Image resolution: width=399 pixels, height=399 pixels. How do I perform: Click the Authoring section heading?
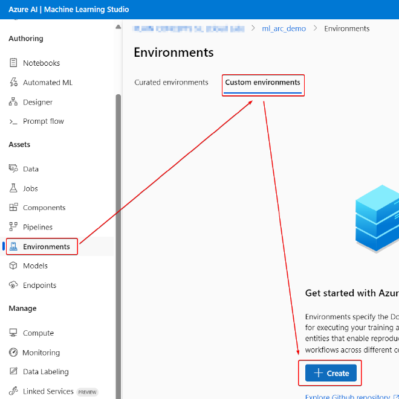[x=26, y=39]
